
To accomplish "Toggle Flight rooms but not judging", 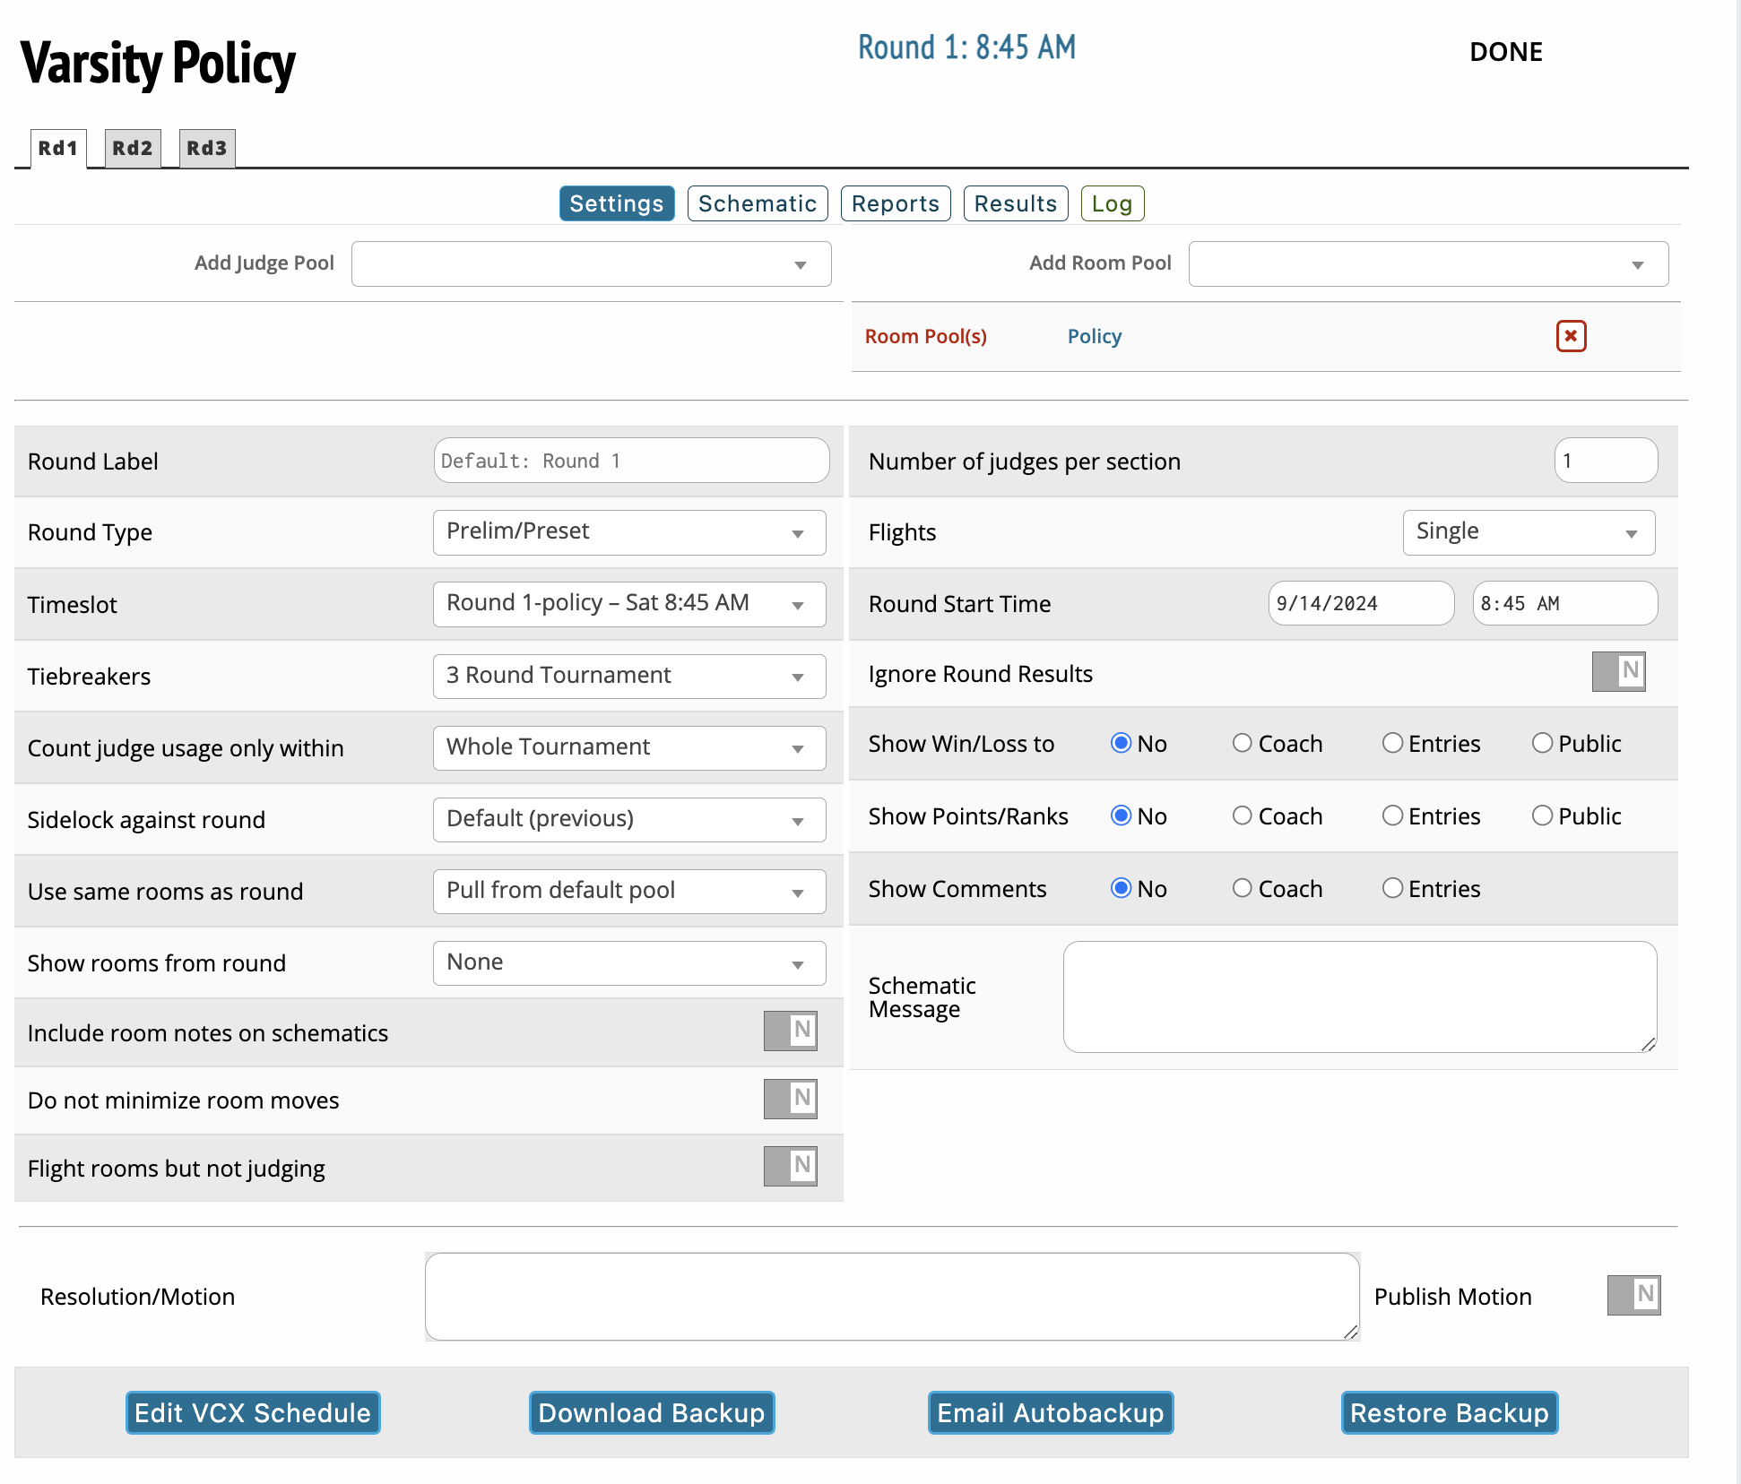I will point(790,1166).
